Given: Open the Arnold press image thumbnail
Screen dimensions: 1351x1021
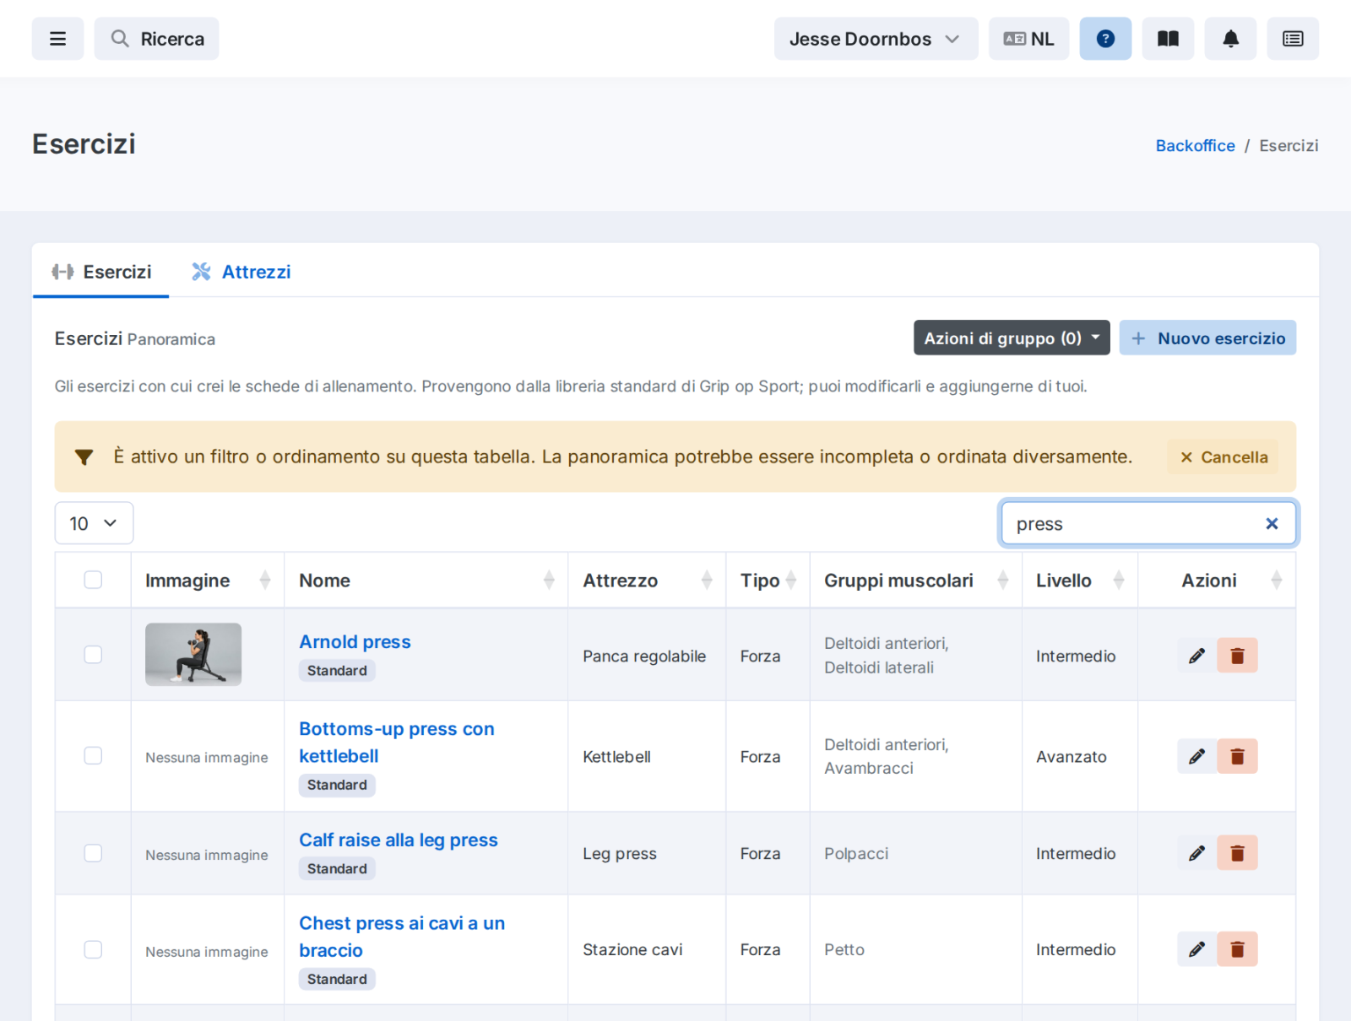Looking at the screenshot, I should click(193, 655).
